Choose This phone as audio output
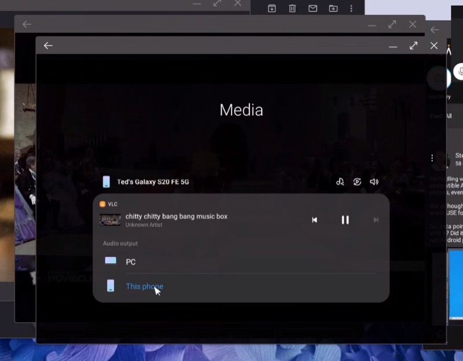The height and width of the screenshot is (361, 463). coord(241,286)
